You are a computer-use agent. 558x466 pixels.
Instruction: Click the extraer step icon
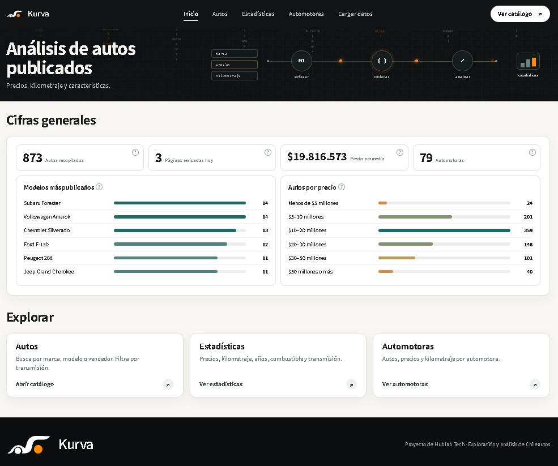point(301,61)
